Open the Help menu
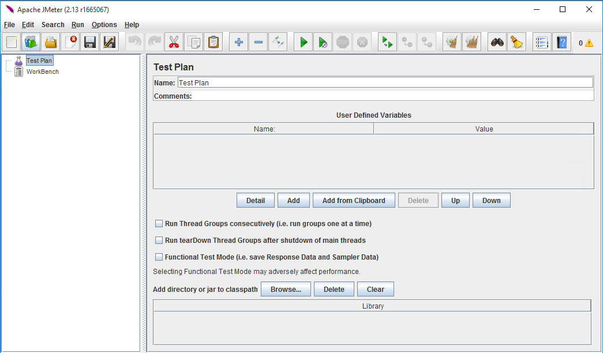The height and width of the screenshot is (353, 603). pos(132,25)
